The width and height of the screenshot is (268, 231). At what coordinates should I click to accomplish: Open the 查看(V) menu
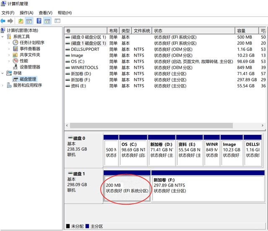[x=46, y=13]
